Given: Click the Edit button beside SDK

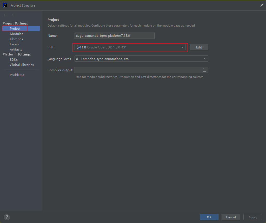Looking at the screenshot, I should pos(199,47).
